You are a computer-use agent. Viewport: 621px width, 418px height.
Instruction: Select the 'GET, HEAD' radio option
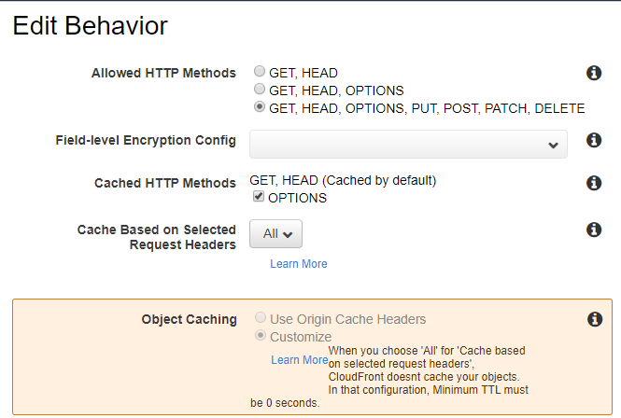point(260,72)
